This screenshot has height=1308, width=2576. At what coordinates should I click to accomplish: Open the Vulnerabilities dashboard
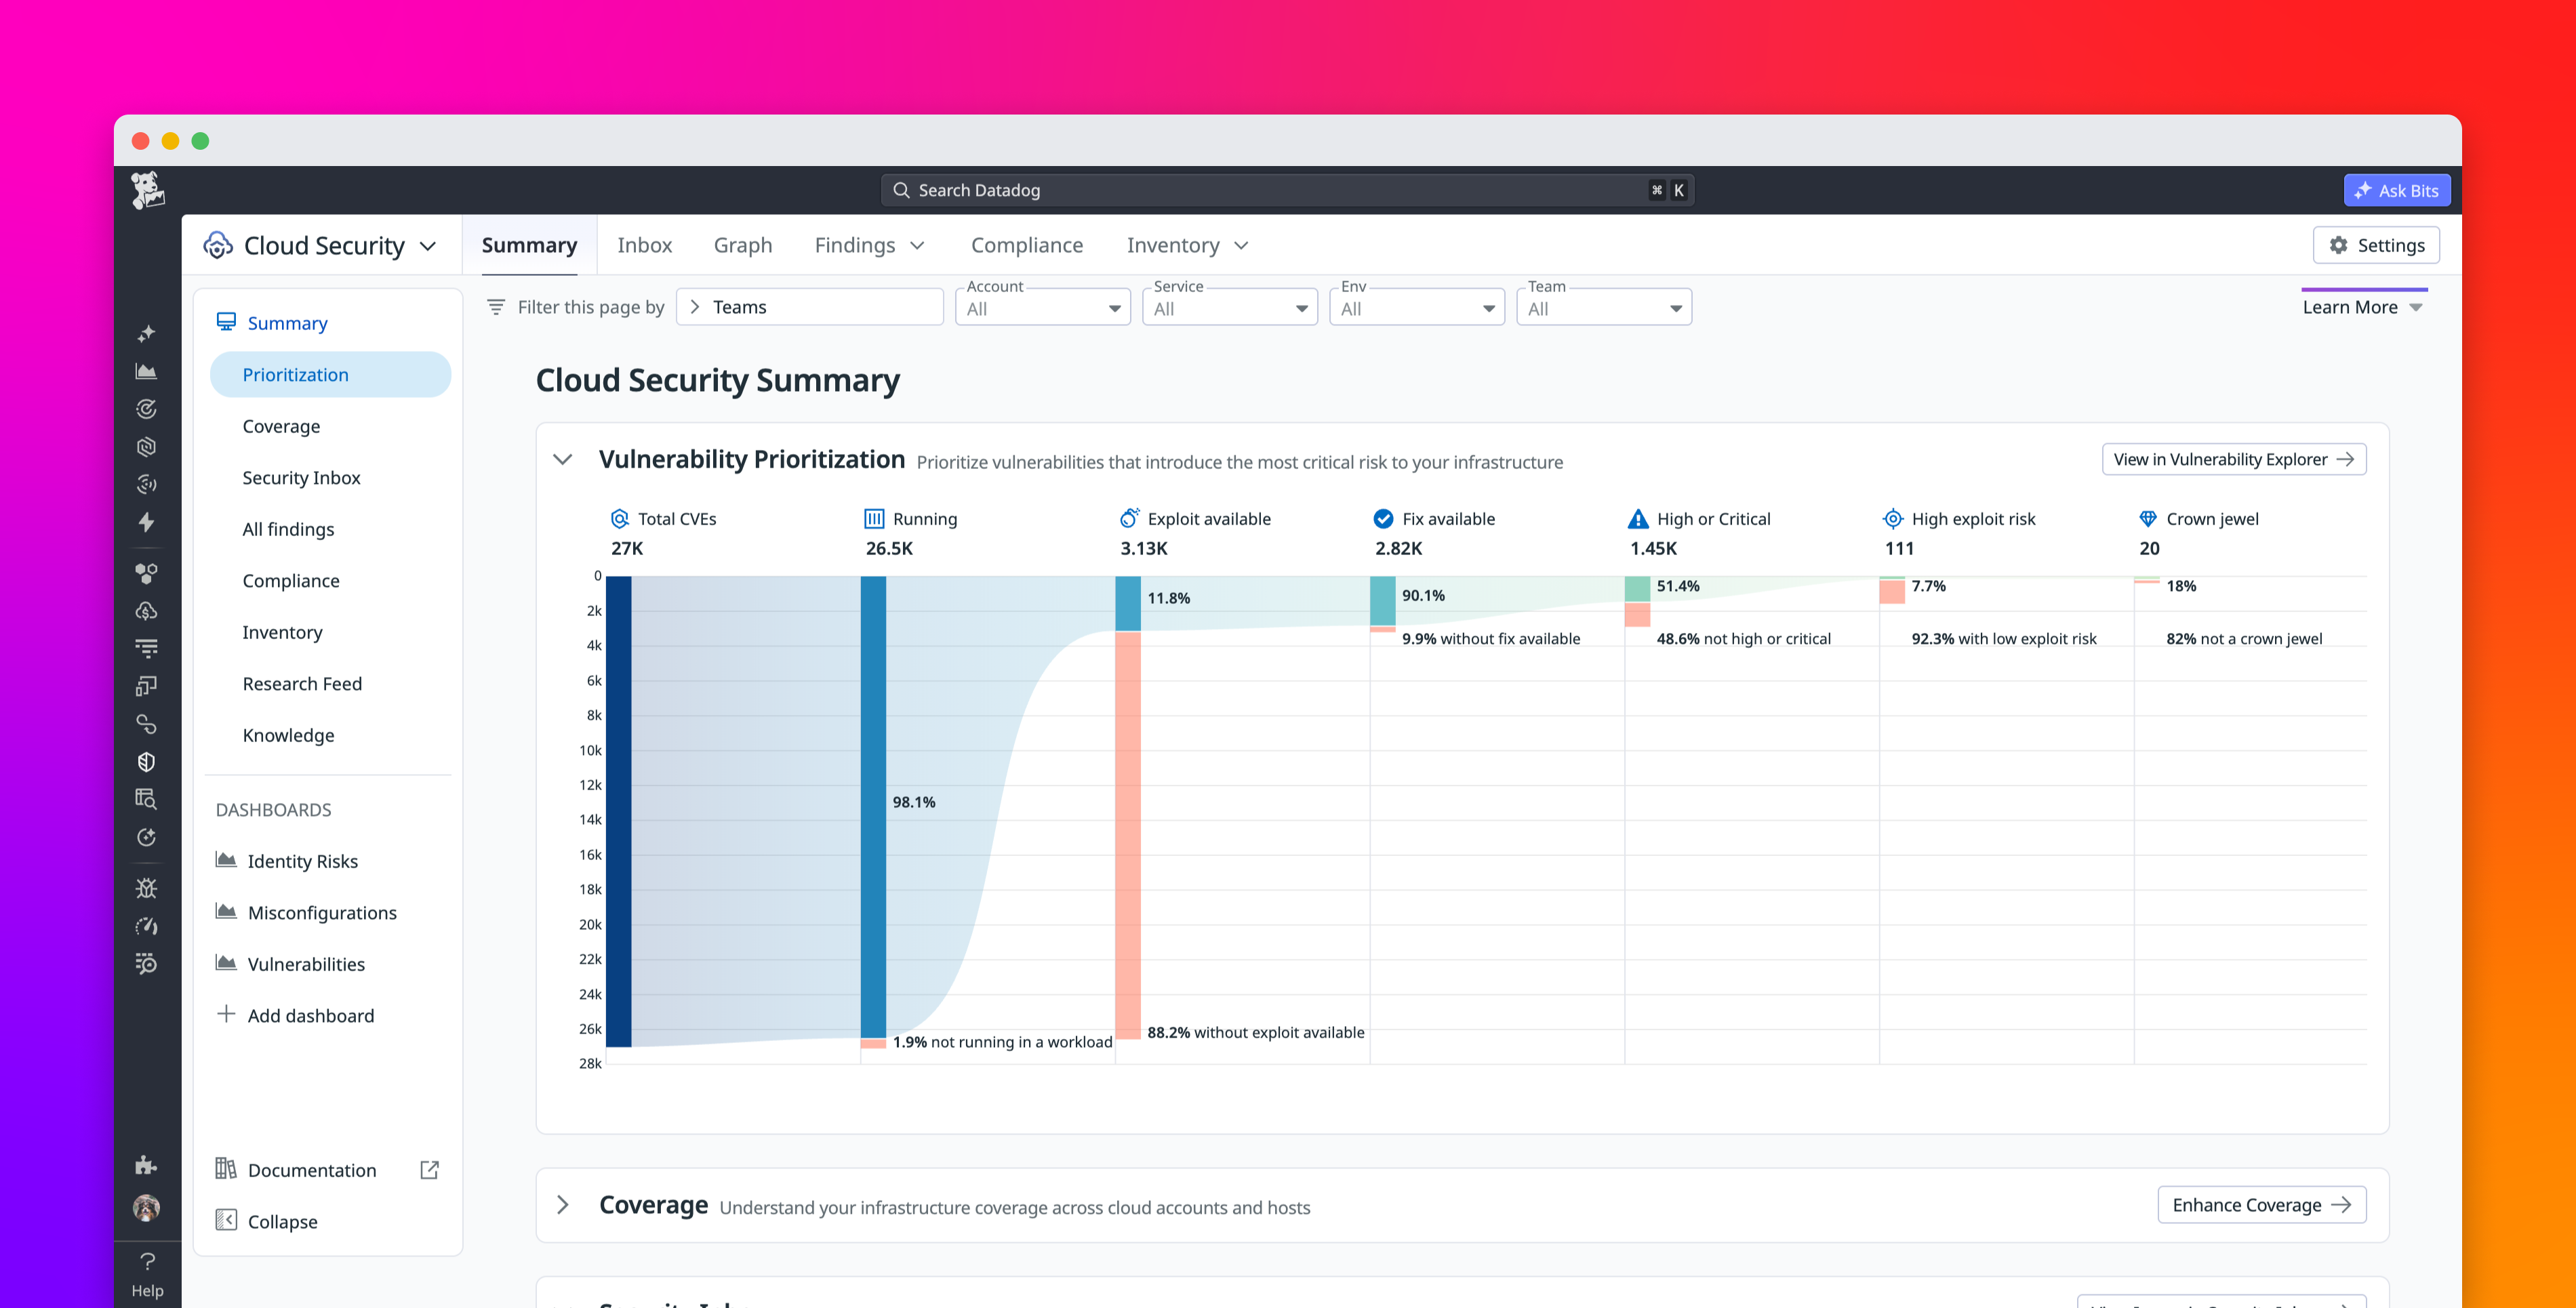coord(306,964)
